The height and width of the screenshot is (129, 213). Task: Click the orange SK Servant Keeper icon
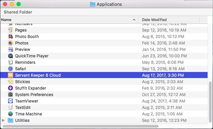pyautogui.click(x=10, y=75)
